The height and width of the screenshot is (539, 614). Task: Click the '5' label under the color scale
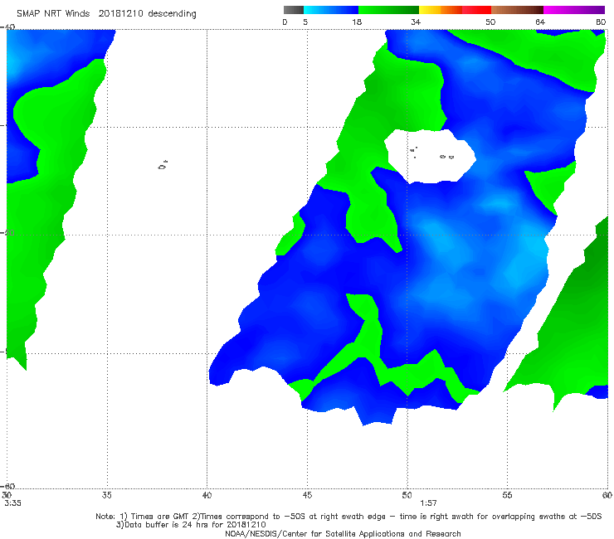click(305, 22)
